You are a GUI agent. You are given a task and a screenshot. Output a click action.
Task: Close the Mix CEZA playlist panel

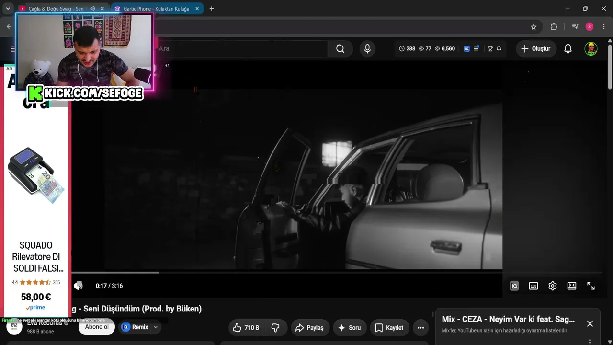click(x=590, y=324)
